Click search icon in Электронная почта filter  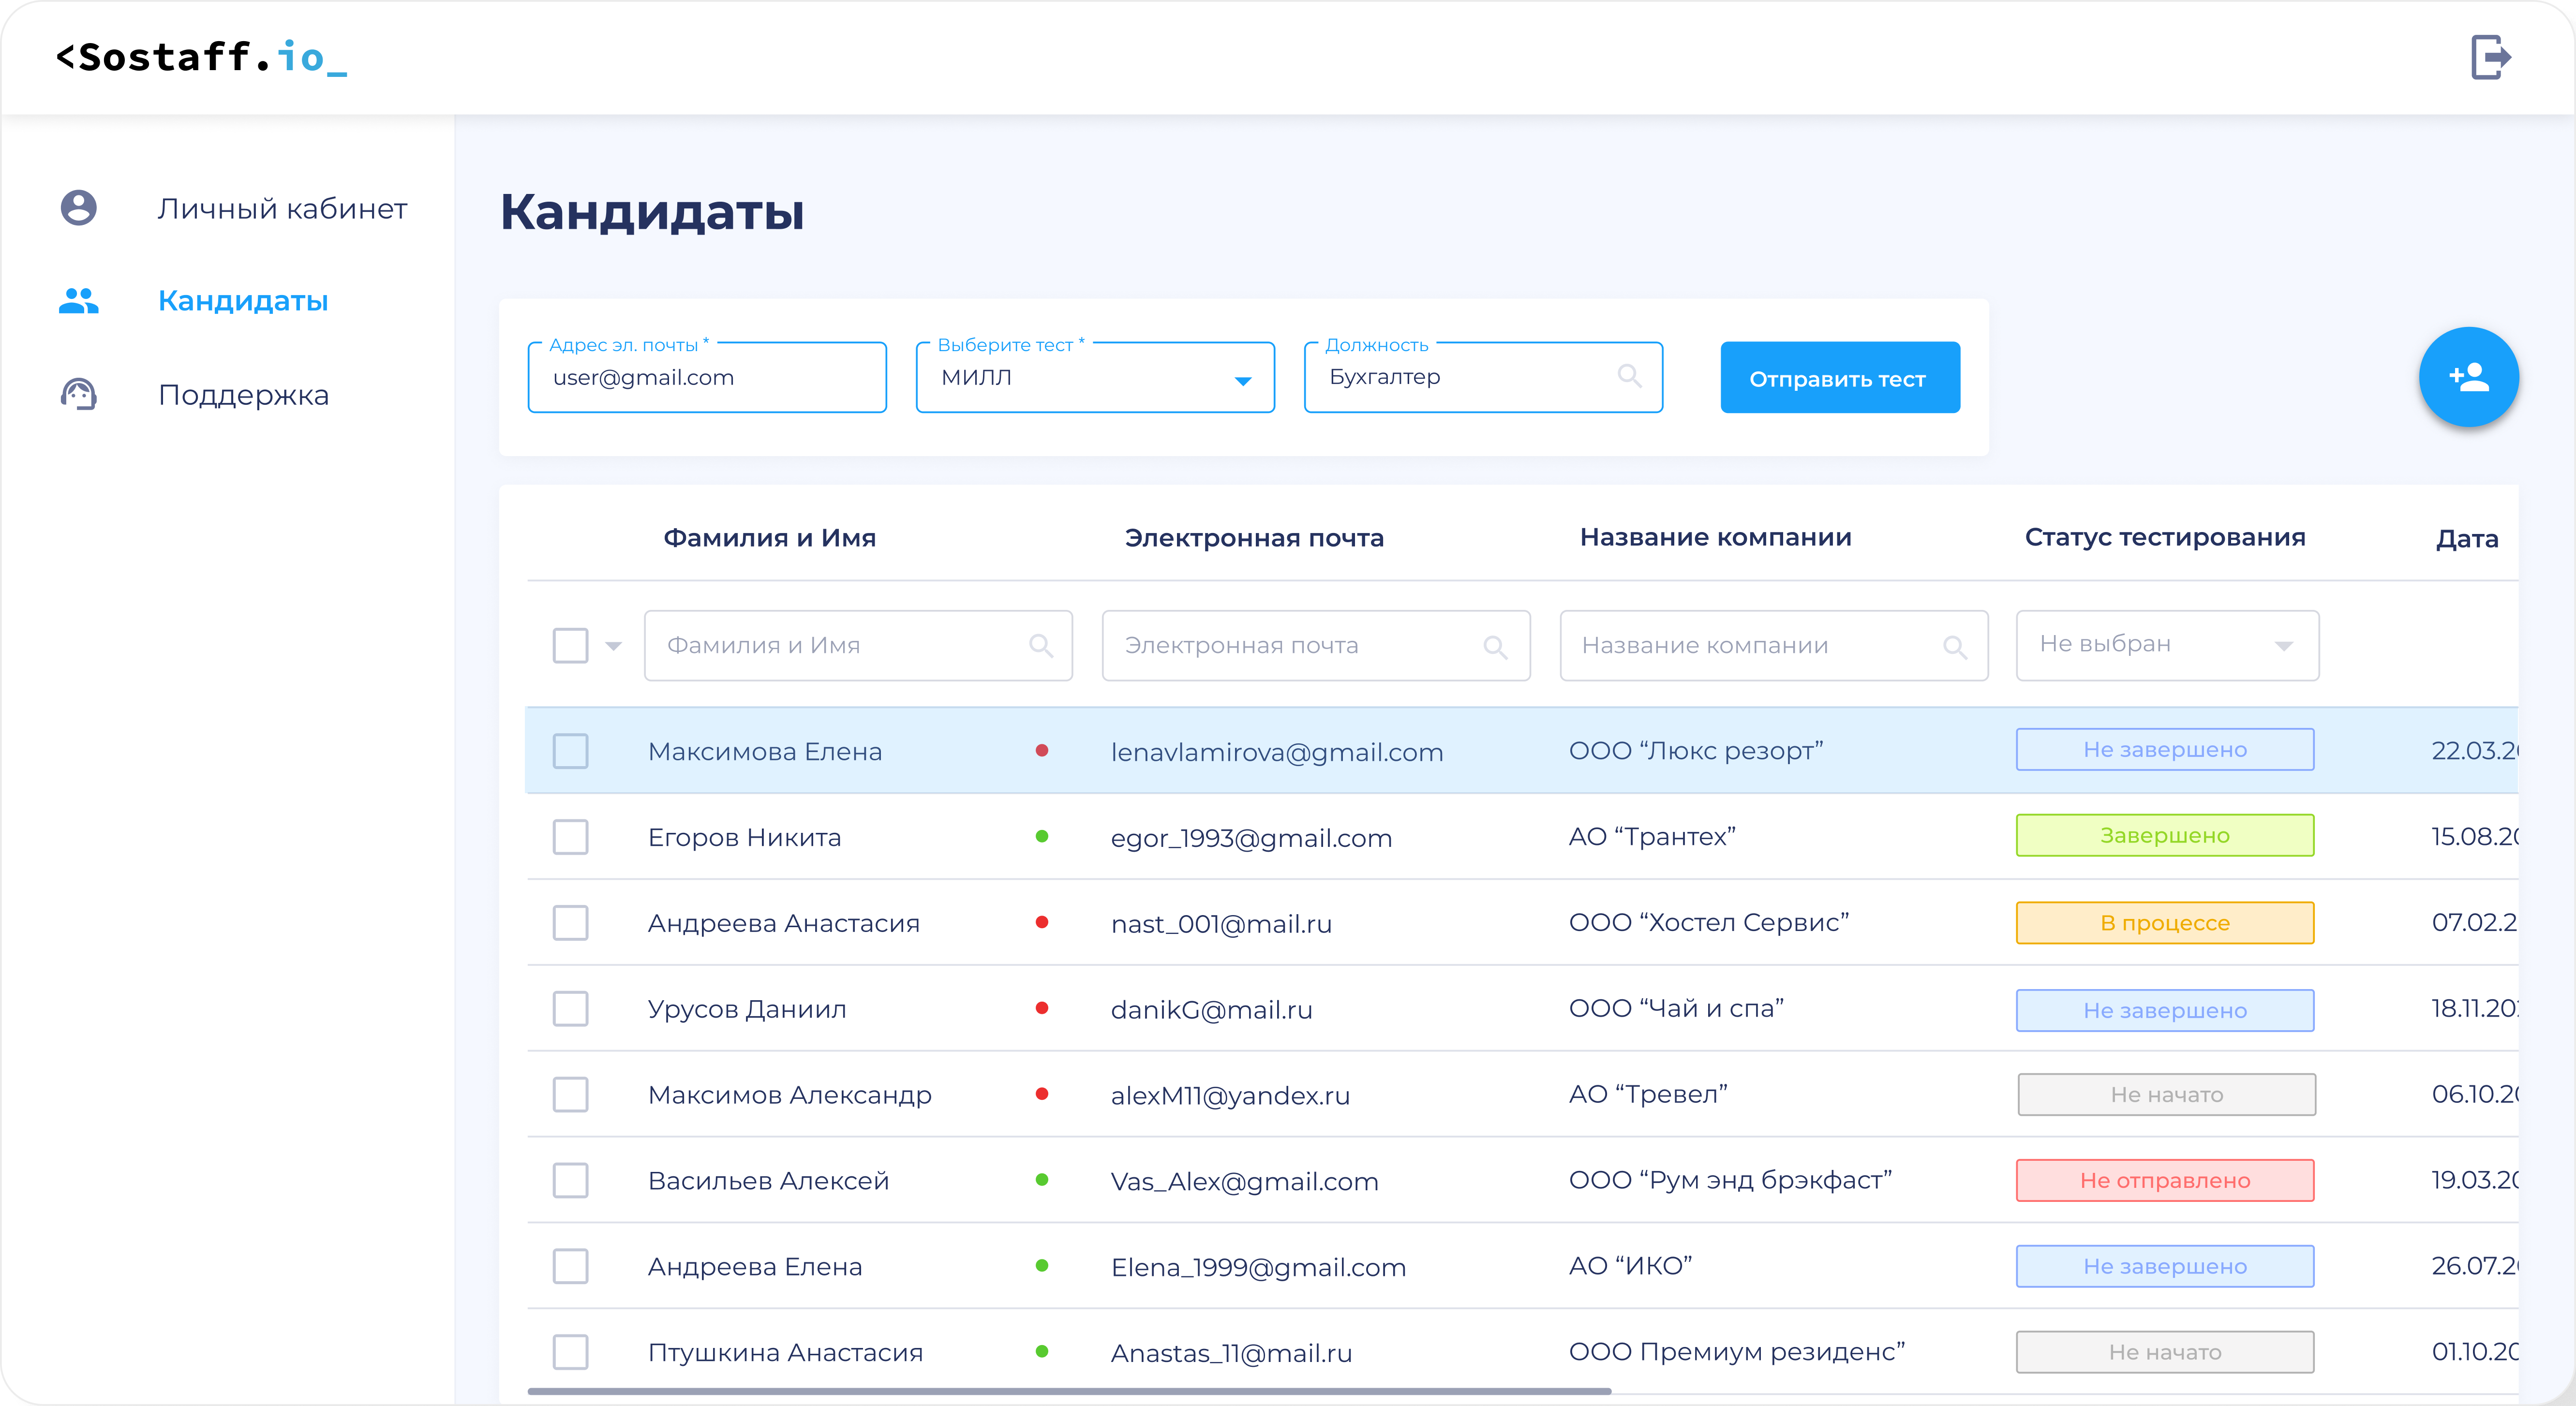1495,646
